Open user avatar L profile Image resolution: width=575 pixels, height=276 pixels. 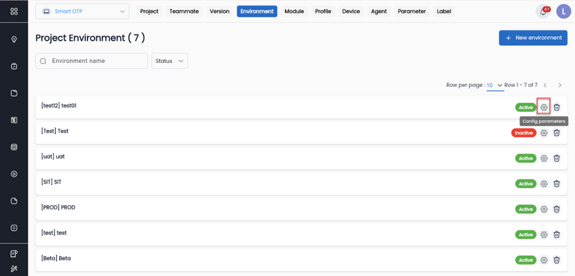pyautogui.click(x=563, y=12)
